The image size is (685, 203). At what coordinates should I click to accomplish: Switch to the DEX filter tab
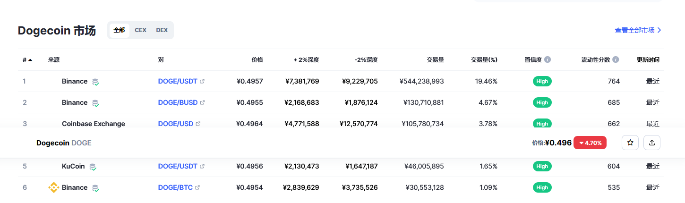coord(162,30)
